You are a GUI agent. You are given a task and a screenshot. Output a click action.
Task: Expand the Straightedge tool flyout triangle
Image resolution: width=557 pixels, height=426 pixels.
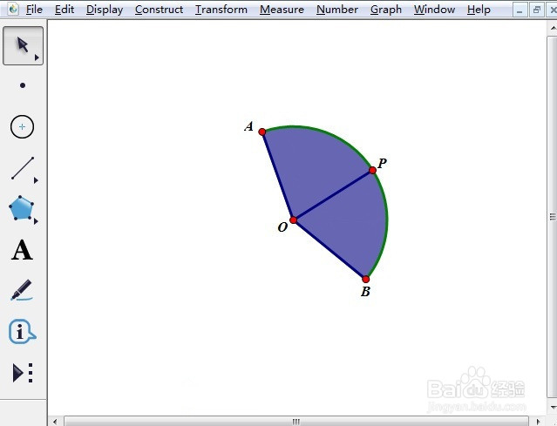coord(36,180)
